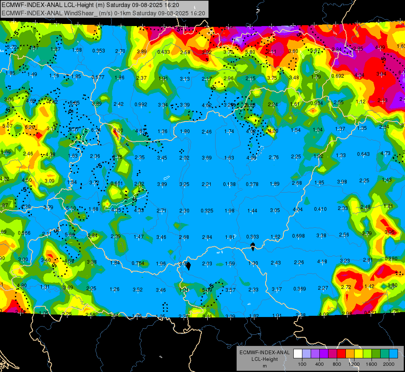Click the wind shear value 5.10
Screen dimensions: 405x372
pos(71,208)
